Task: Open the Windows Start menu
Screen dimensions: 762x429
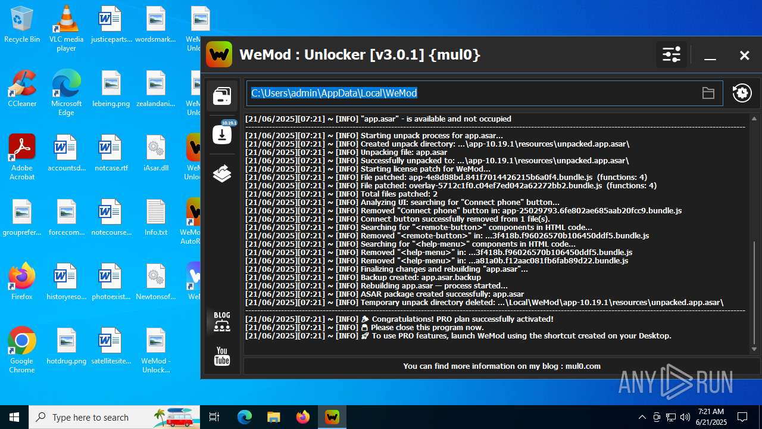Action: (x=14, y=417)
